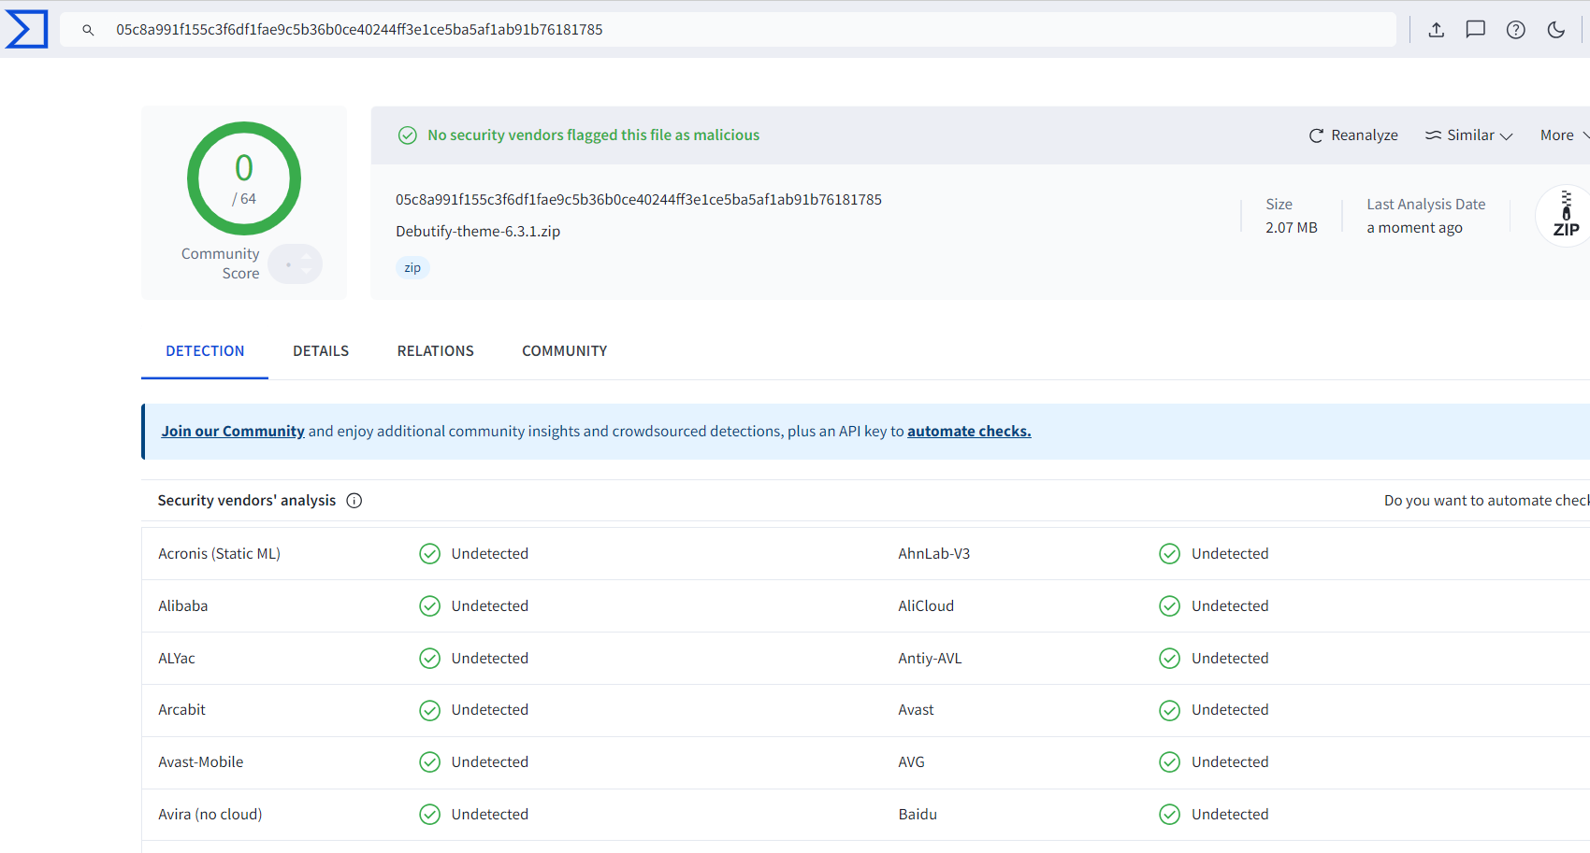
Task: Click the Acronis (Static ML) undetected check icon
Action: 430,554
